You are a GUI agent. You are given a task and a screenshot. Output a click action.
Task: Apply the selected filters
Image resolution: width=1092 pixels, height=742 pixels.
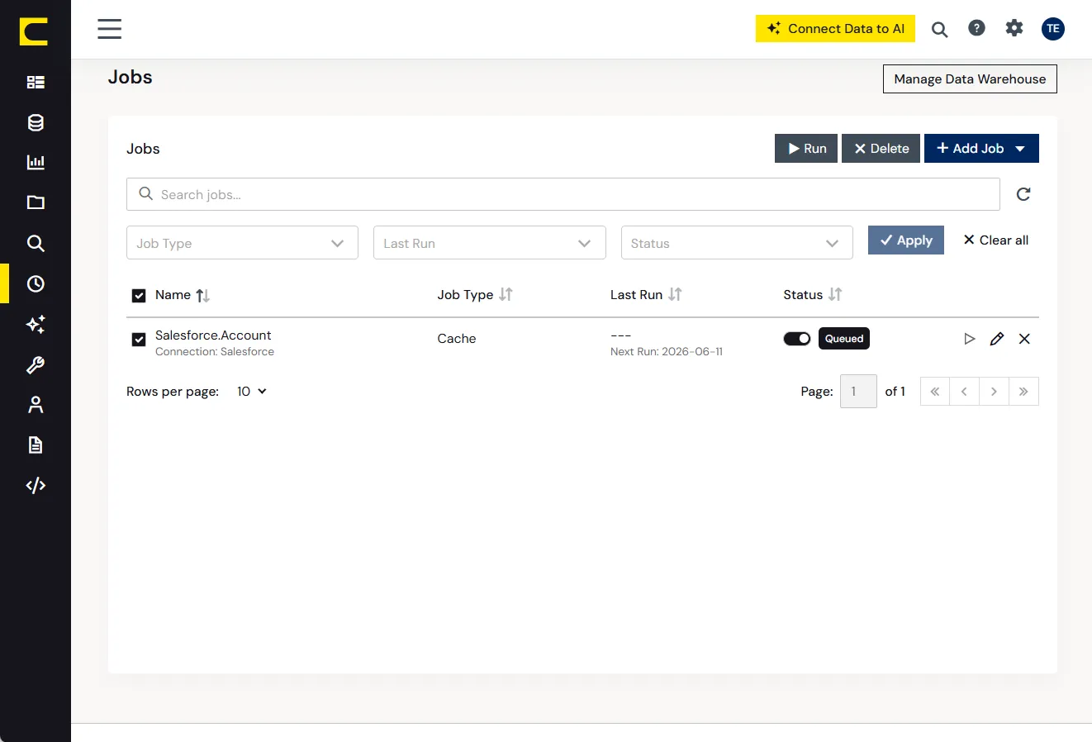906,240
